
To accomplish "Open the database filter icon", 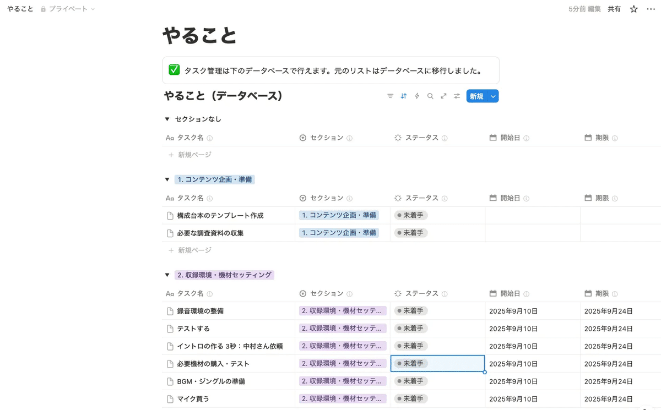I will [390, 96].
